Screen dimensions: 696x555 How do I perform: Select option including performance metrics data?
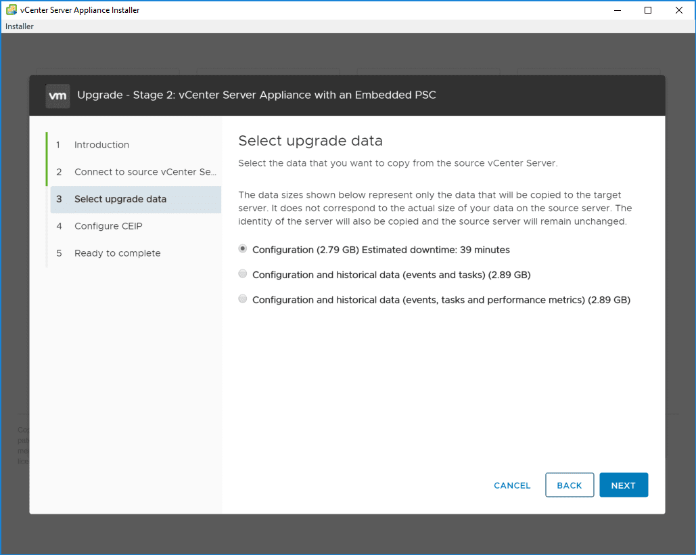(243, 299)
